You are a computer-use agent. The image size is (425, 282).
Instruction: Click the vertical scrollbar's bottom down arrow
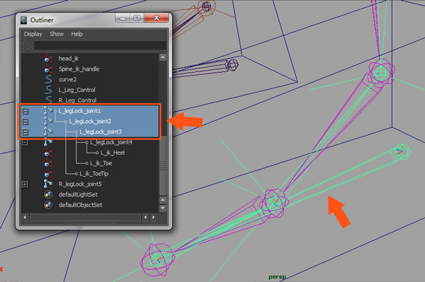(x=163, y=208)
